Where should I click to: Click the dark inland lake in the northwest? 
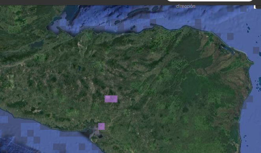click(37, 45)
